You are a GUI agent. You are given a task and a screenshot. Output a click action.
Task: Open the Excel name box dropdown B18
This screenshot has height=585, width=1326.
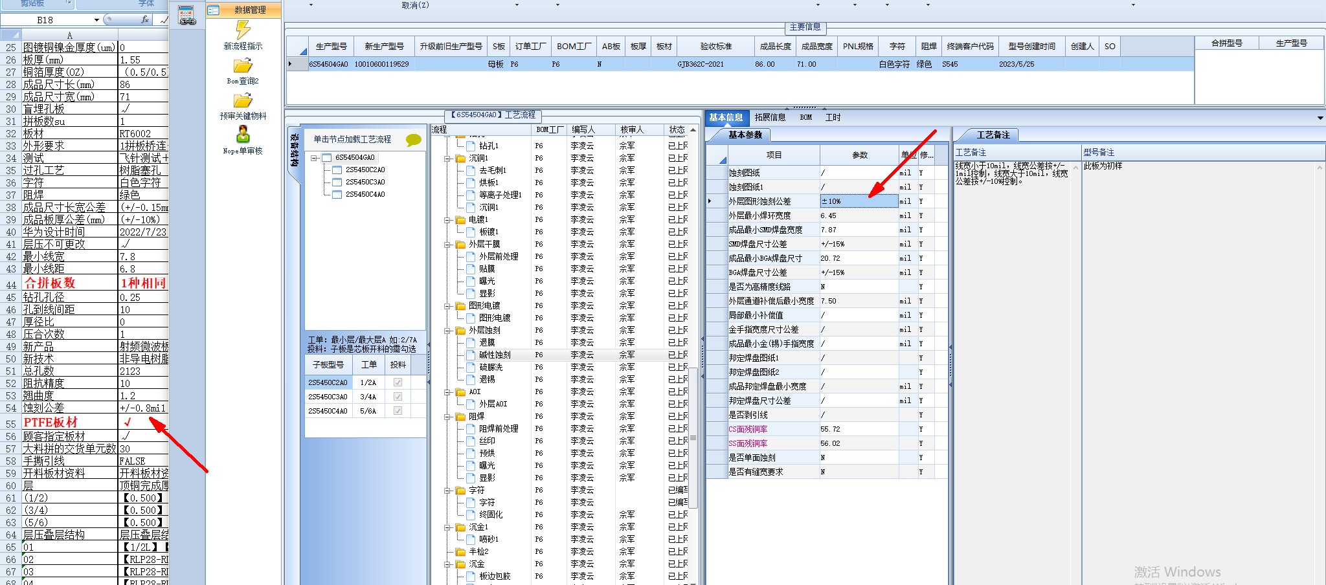coord(96,20)
